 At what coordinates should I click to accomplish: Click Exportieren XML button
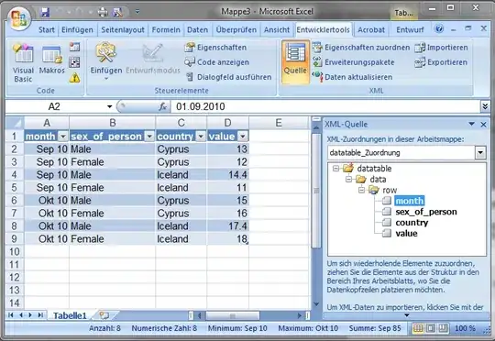click(x=441, y=62)
